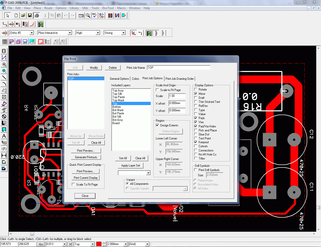Screen dimensions: 321x247
Task: Switch to the General Options tab
Action: (x=119, y=79)
